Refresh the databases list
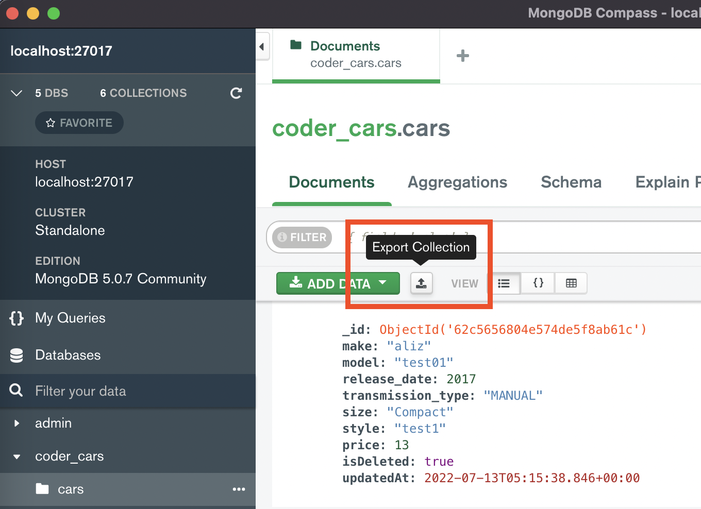The image size is (701, 509). tap(236, 93)
